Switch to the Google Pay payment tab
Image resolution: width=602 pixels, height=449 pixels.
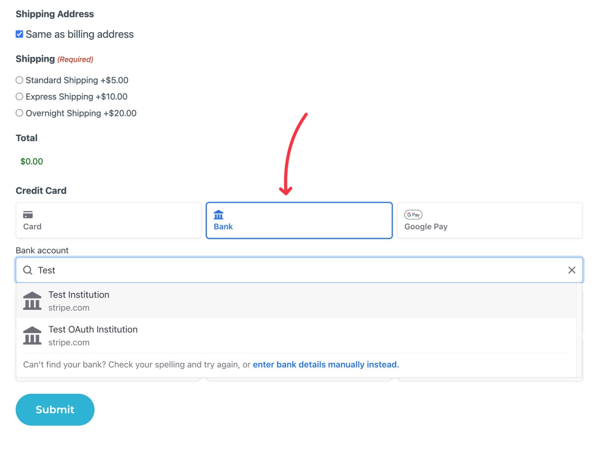[x=490, y=220]
